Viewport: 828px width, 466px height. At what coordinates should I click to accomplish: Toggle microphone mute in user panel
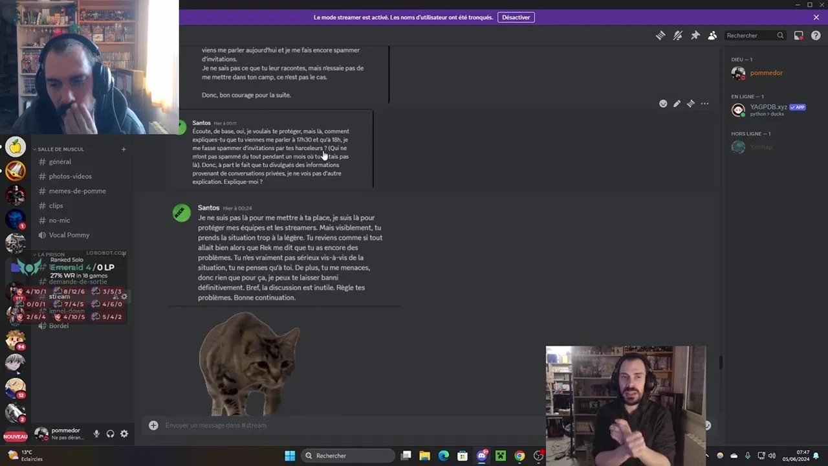96,434
